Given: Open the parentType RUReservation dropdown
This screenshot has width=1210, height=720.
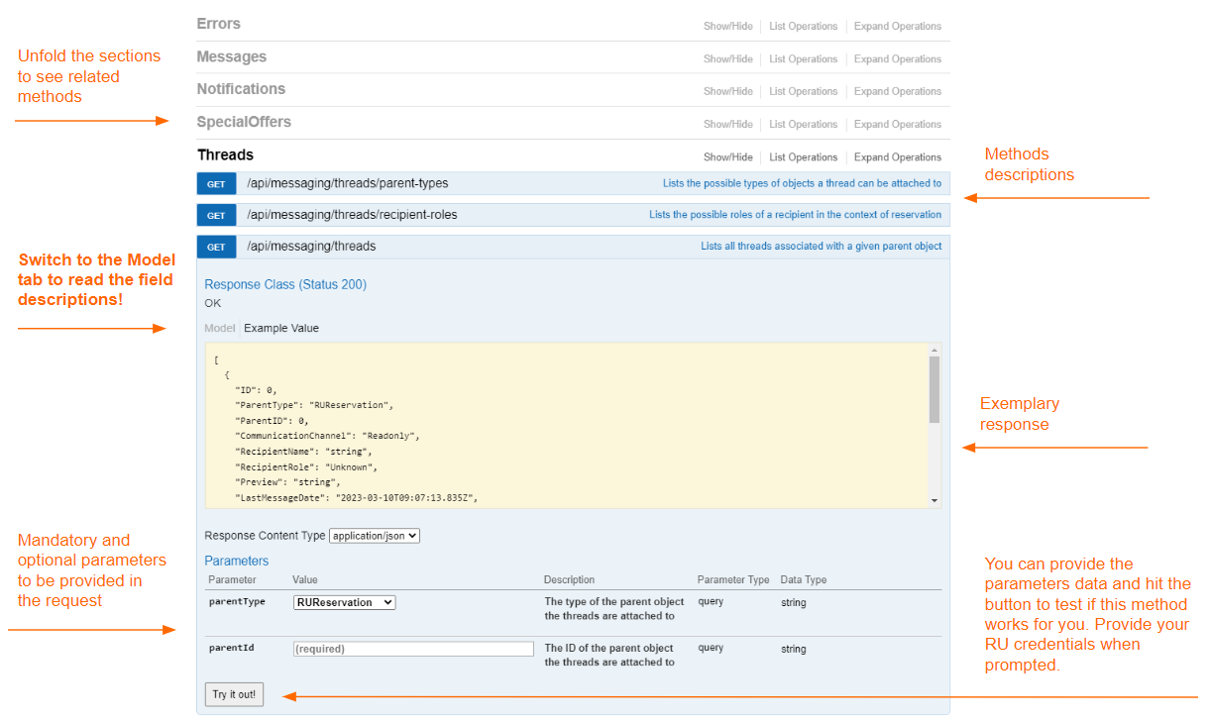Looking at the screenshot, I should (x=344, y=602).
